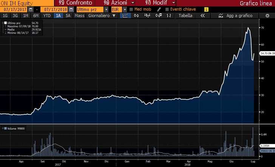Click Media 29.9216 legend row
Screen dimensions: 275x167
[24, 30]
